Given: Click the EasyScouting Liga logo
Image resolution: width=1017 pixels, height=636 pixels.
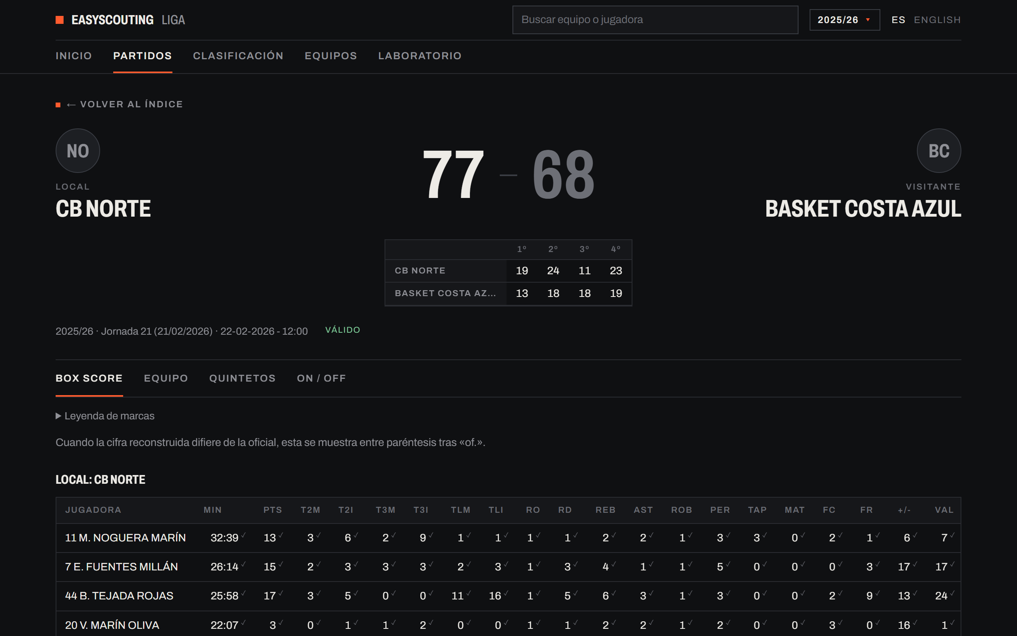Looking at the screenshot, I should click(x=120, y=20).
